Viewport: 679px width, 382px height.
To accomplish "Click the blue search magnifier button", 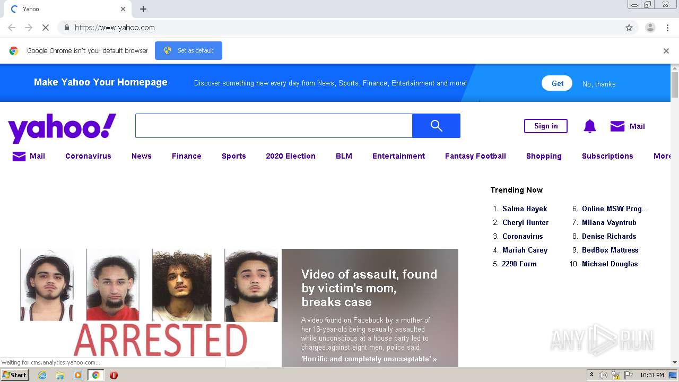I will click(x=436, y=126).
